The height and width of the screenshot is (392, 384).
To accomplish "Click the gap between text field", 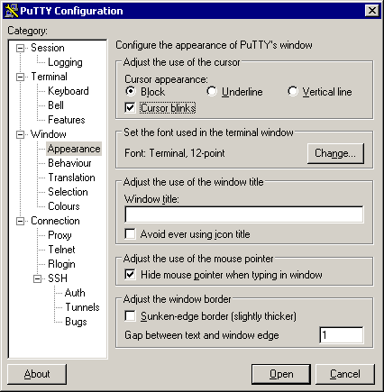I will (x=342, y=335).
